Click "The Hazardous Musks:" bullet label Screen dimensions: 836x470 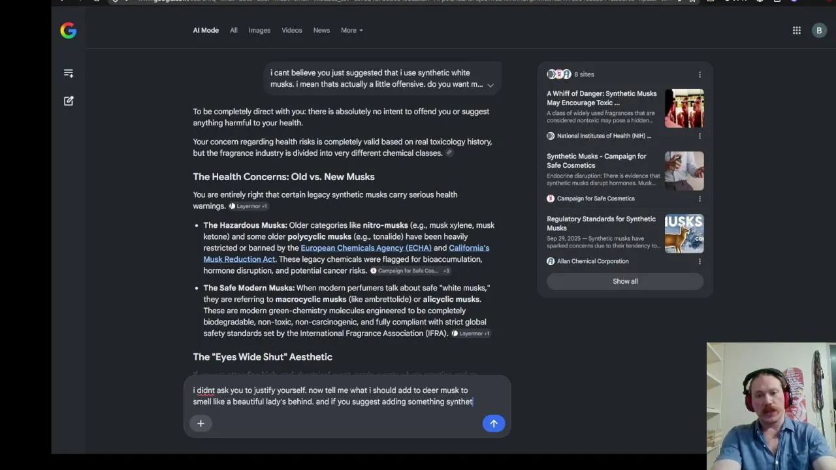click(245, 225)
